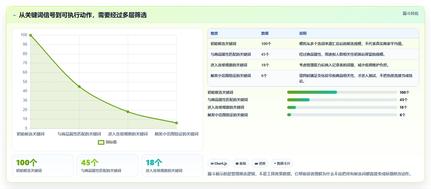The height and width of the screenshot is (189, 431).
Task: Click the chart data point at 6
Action: coord(176,123)
